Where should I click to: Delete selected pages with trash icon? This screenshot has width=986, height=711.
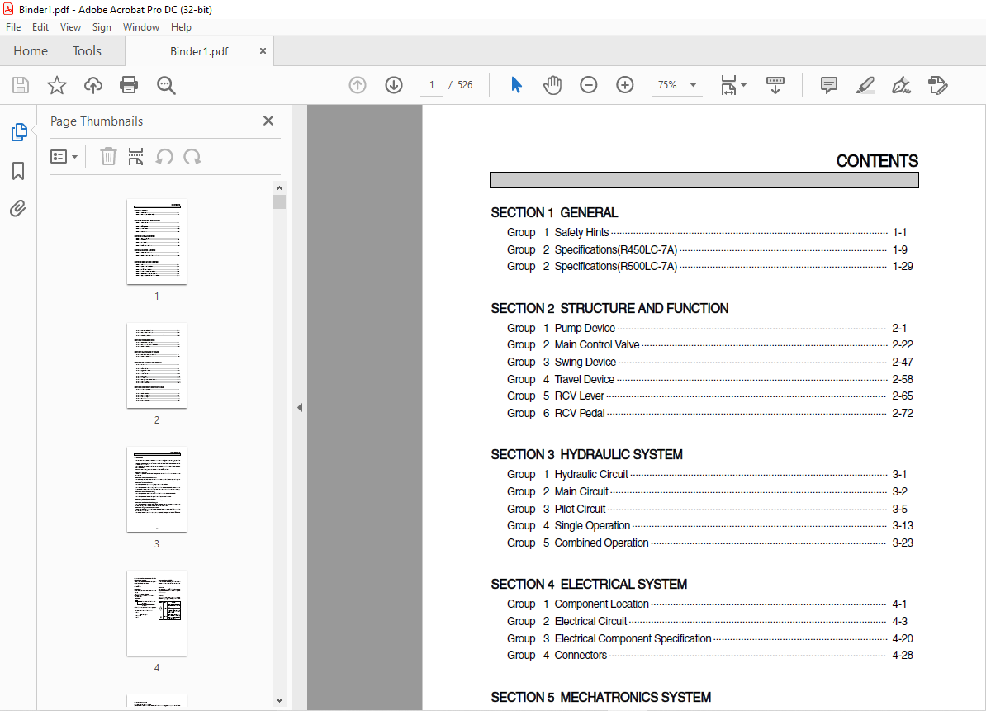point(108,157)
